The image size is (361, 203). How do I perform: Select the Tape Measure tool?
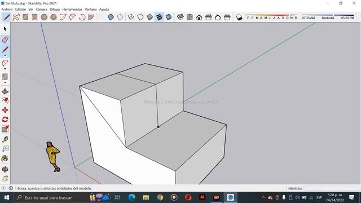click(5, 139)
